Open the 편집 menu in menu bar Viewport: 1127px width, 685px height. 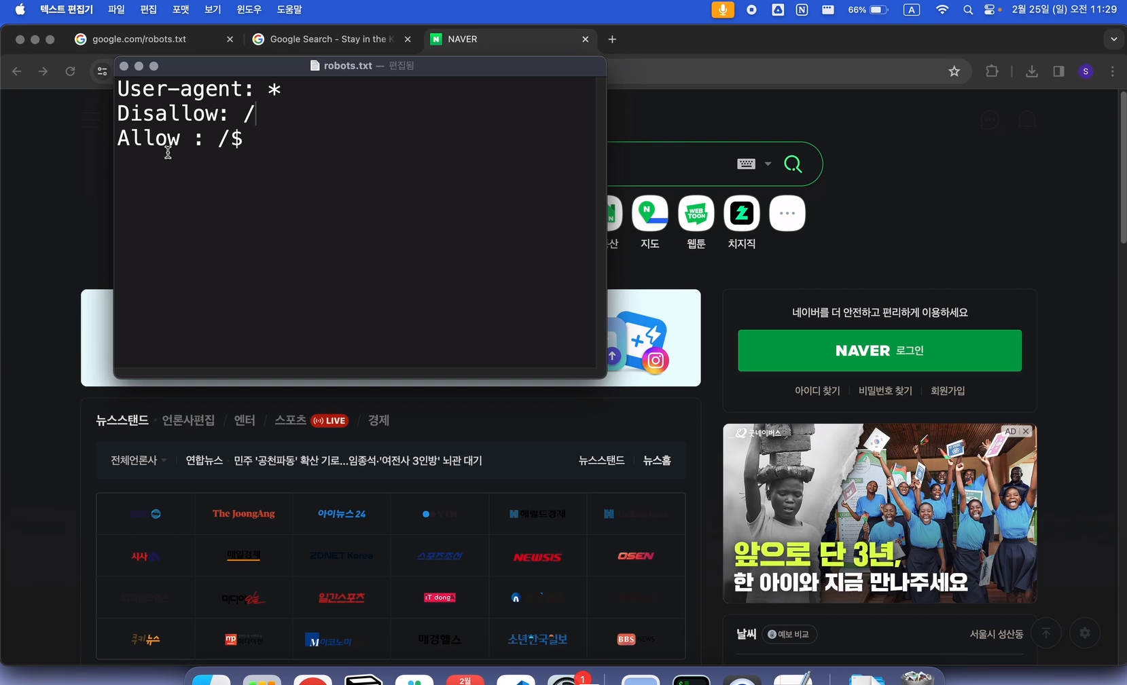(148, 10)
